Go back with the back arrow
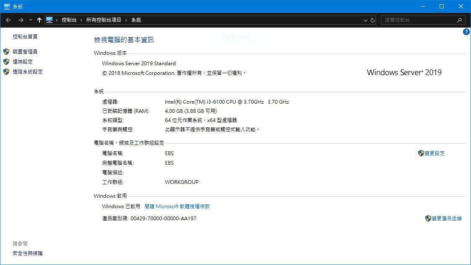This screenshot has height=265, width=471. coord(8,20)
